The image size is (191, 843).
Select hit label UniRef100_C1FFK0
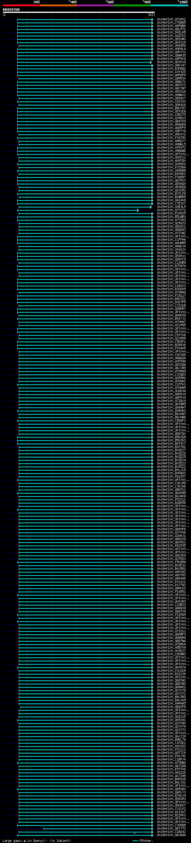171,384
